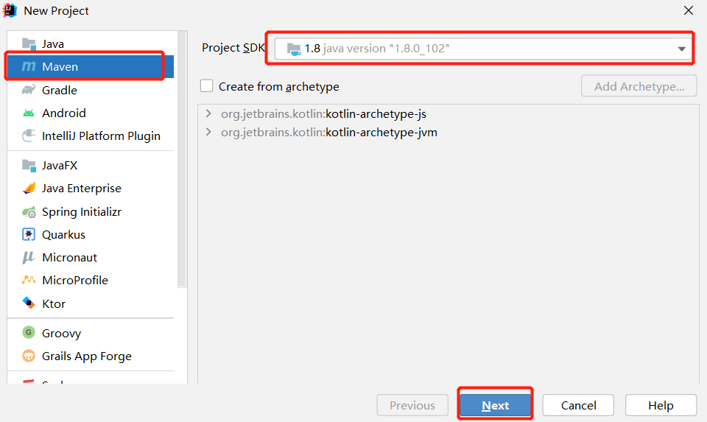Click the Groovy green G icon
Screen dimensions: 707x422
pyautogui.click(x=29, y=333)
